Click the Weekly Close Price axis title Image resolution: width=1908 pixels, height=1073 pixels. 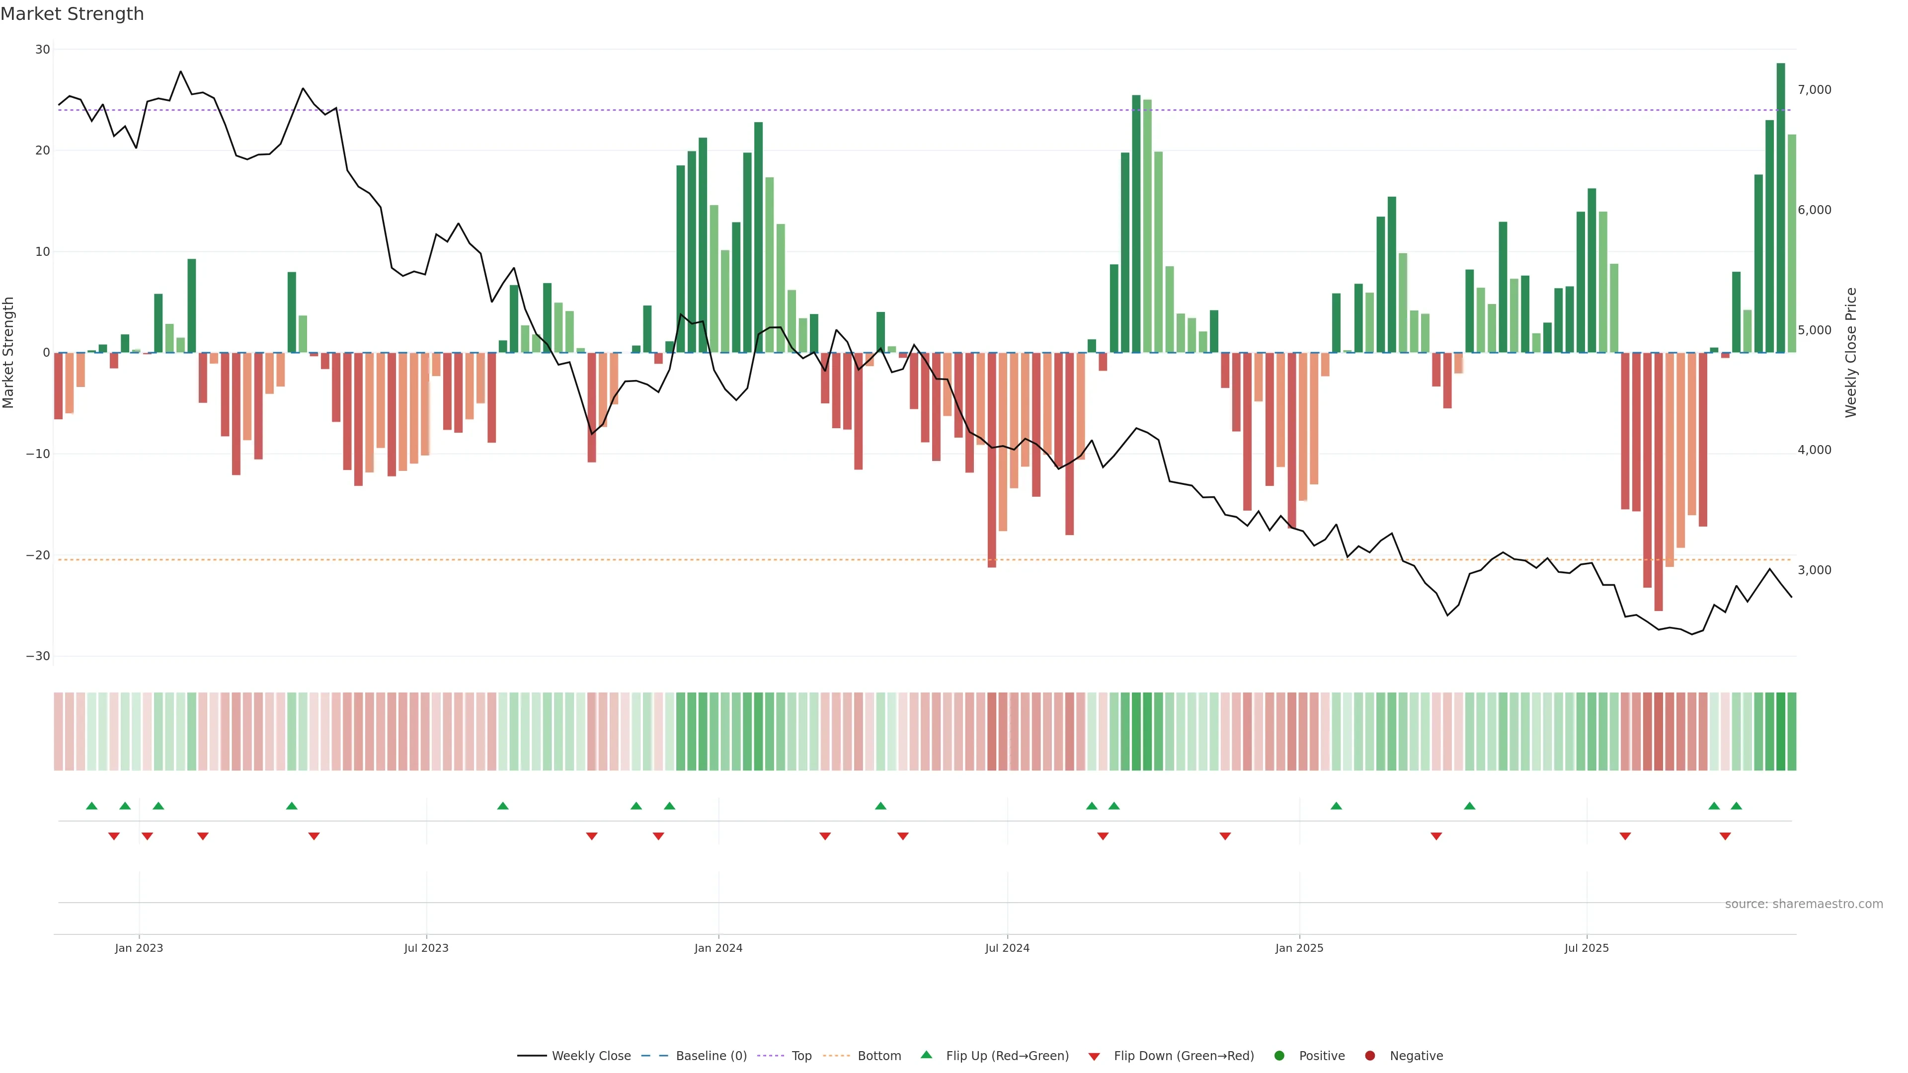[x=1851, y=353]
